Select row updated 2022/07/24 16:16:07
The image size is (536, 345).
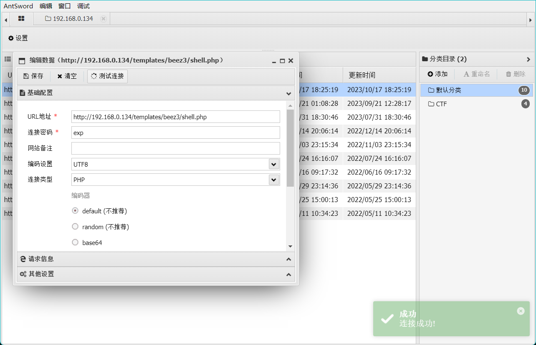pos(379,158)
